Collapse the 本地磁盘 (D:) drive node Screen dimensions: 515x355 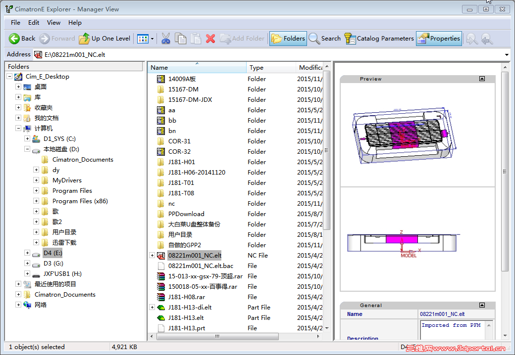tap(27, 149)
